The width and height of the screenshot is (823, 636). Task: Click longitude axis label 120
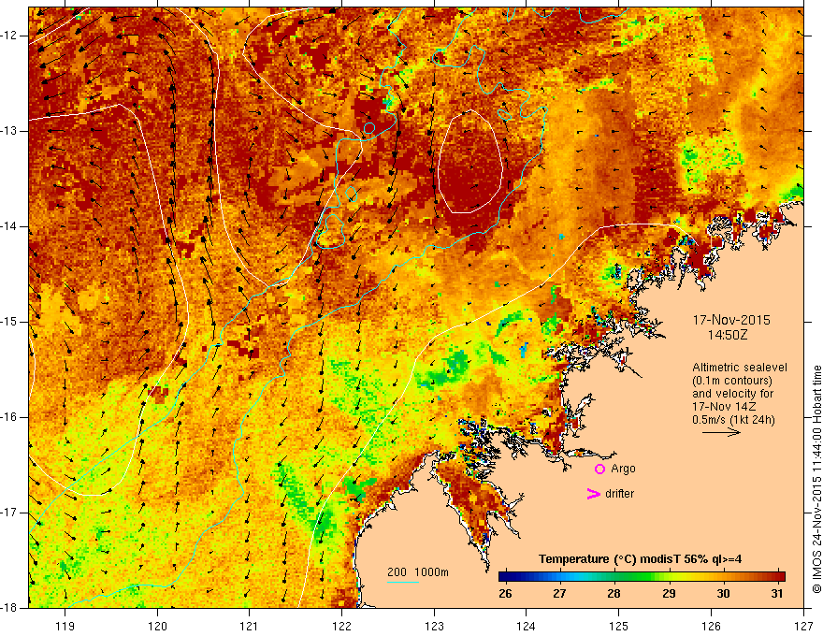[157, 626]
